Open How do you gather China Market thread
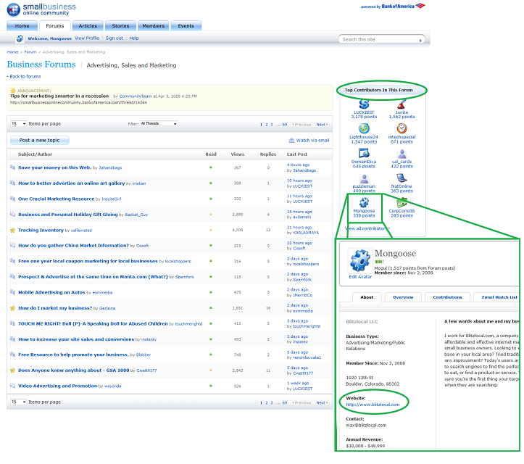Viewport: 524px width, 464px height. [x=73, y=245]
